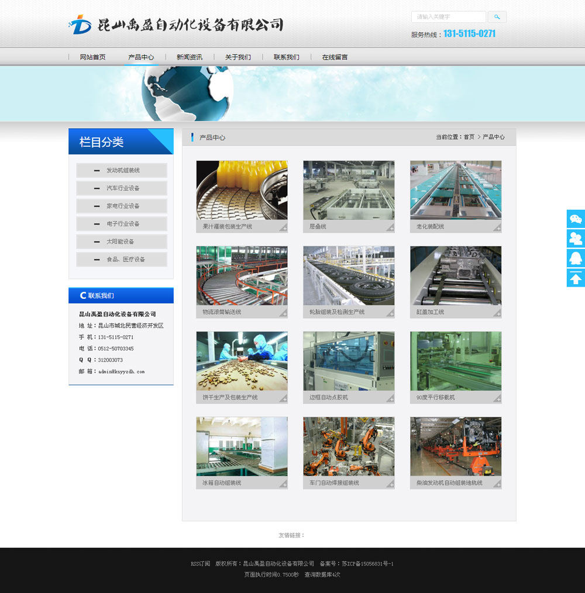
Task: Open the 车门自动焊接组装线 product thumbnail
Action: pos(349,446)
